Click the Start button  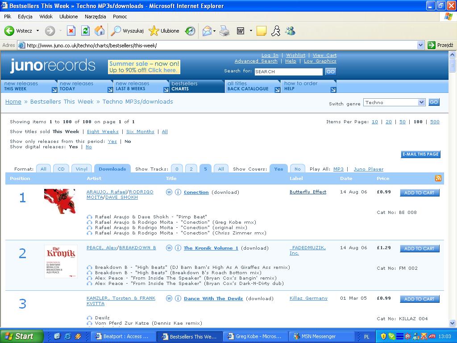coord(21,336)
